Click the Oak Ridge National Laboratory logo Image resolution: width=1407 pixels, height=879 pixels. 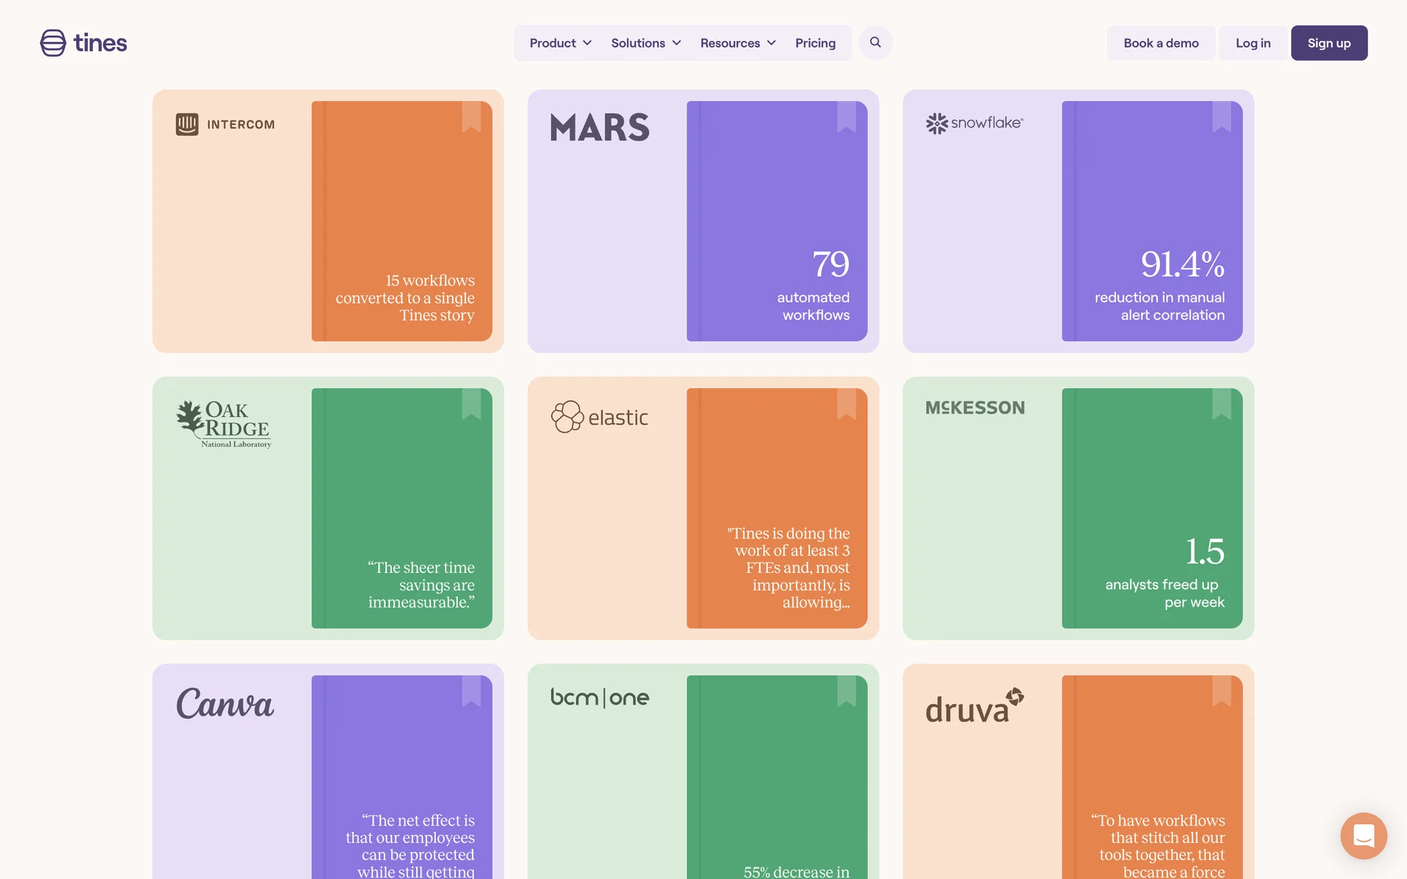pos(224,424)
